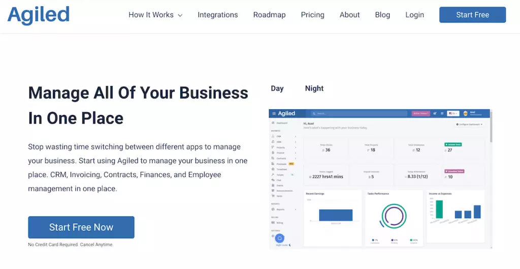
Task: Click the Timesheet clock icon in sidebar
Action: coord(273,169)
